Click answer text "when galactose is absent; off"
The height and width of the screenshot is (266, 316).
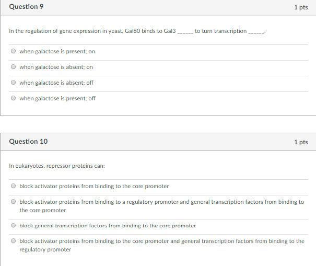coord(56,83)
